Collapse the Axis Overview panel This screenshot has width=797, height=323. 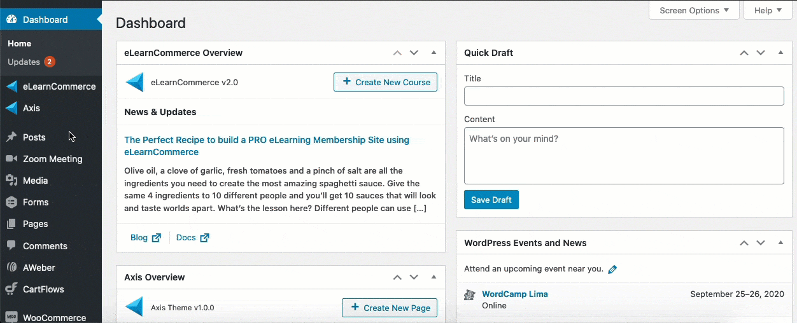click(x=434, y=277)
